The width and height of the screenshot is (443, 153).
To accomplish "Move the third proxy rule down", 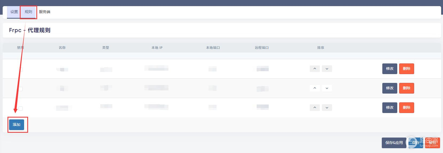I will tap(327, 108).
